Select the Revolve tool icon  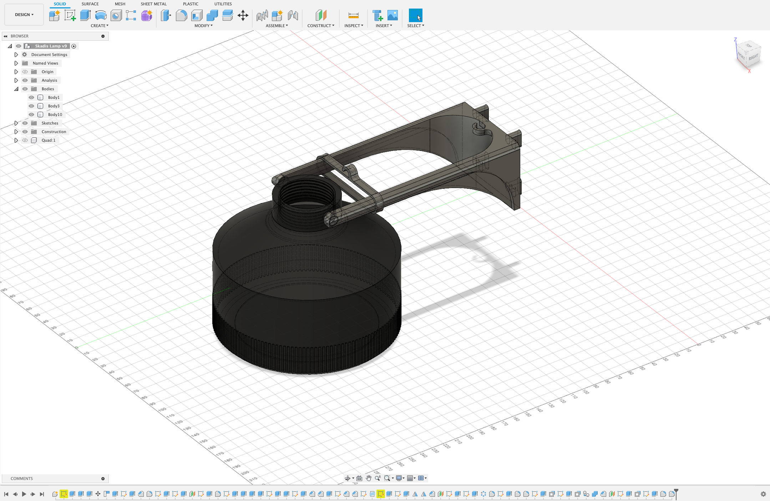[101, 15]
